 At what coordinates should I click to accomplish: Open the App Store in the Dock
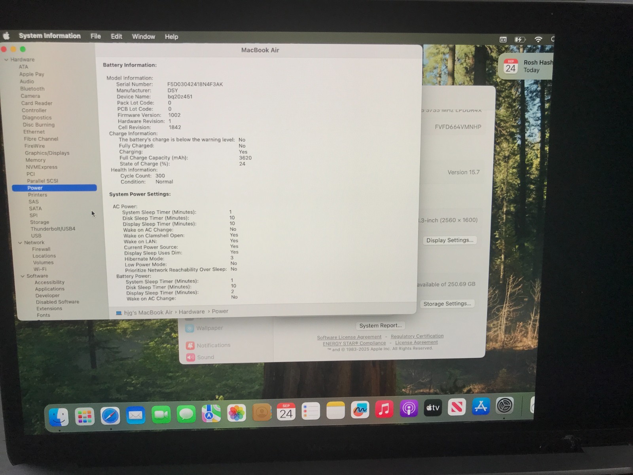pos(481,406)
